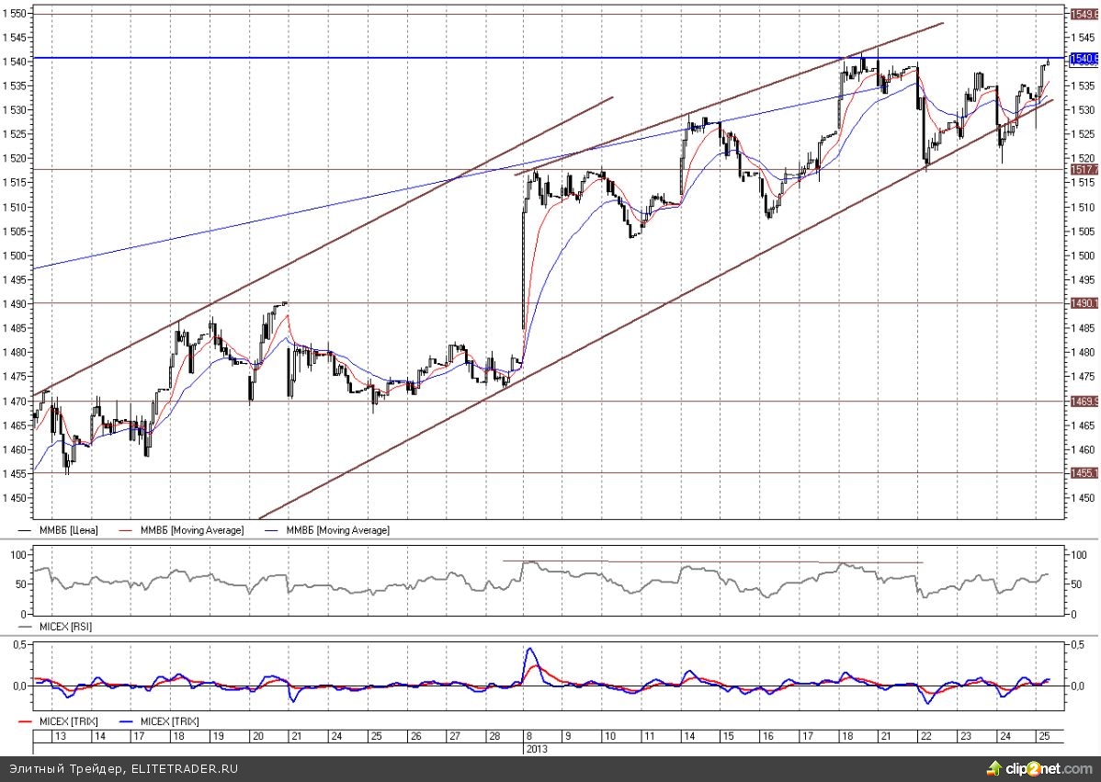
Task: Select the MICEX [RSI] legend label
Action: [65, 626]
